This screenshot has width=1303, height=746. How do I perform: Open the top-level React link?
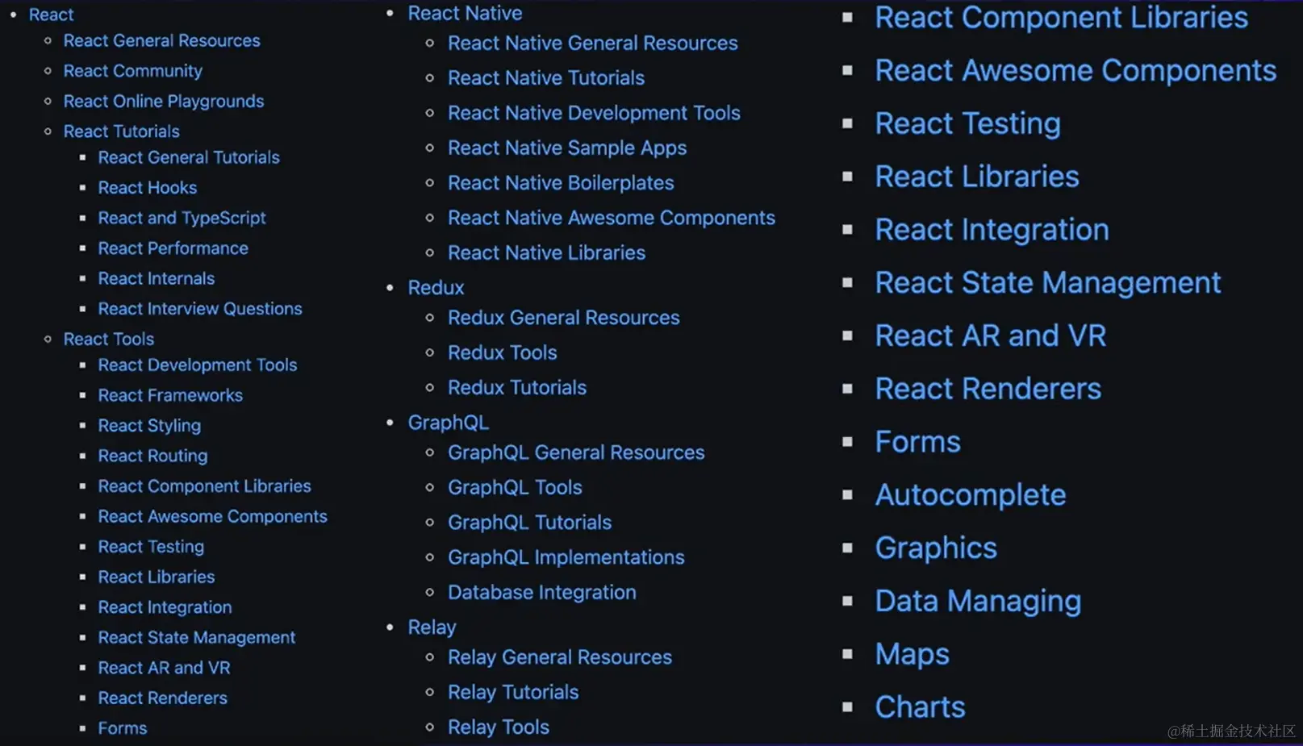click(51, 15)
